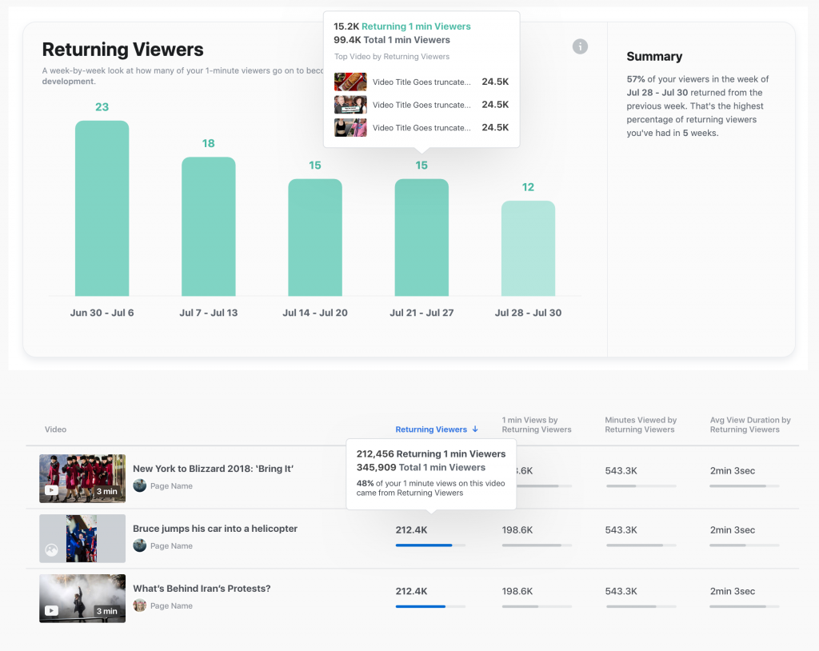The width and height of the screenshot is (819, 651).
Task: Sort by 1 min Views by Returning Viewers
Action: coord(536,425)
